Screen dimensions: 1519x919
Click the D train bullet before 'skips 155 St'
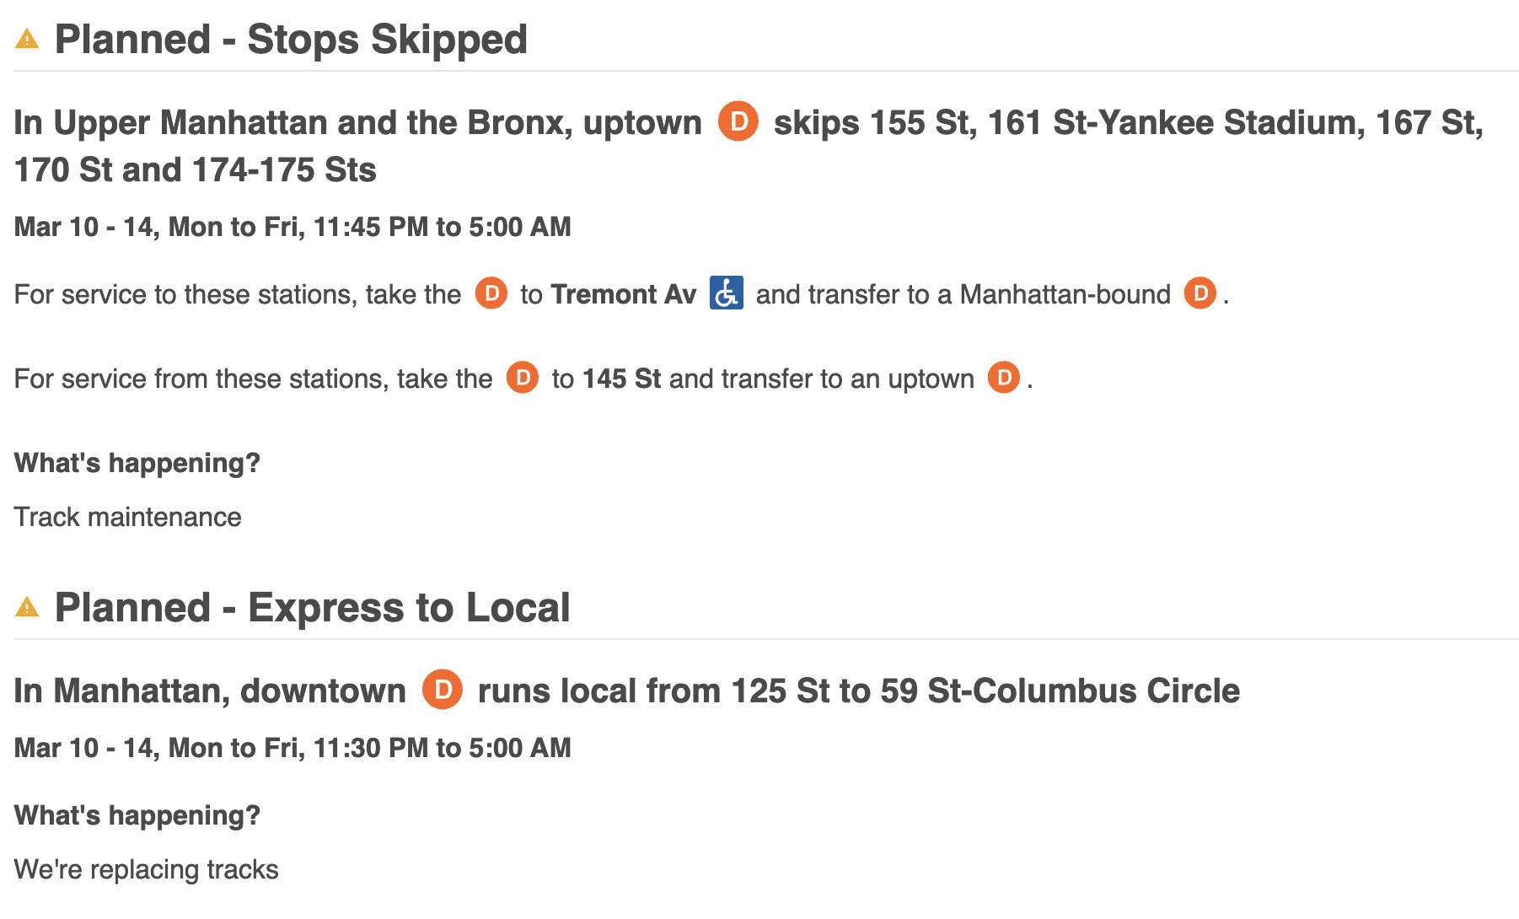click(x=738, y=121)
